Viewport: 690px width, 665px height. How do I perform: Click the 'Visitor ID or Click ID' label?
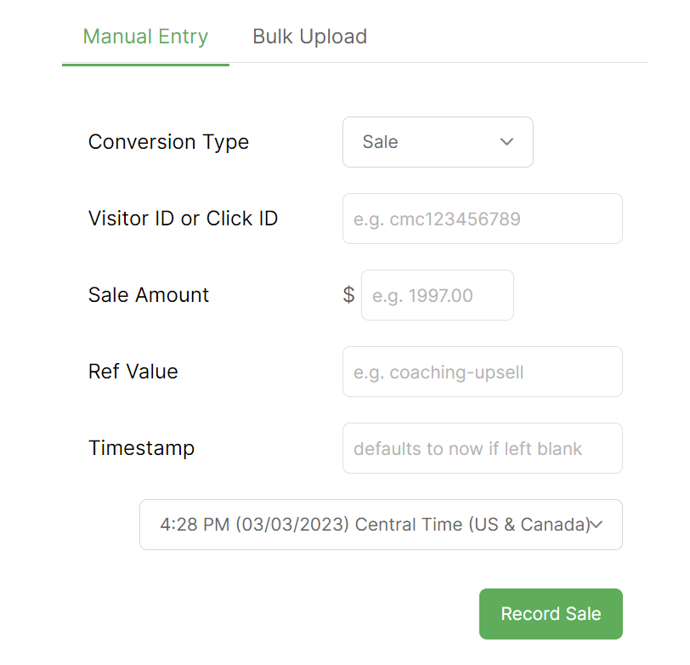coord(183,219)
